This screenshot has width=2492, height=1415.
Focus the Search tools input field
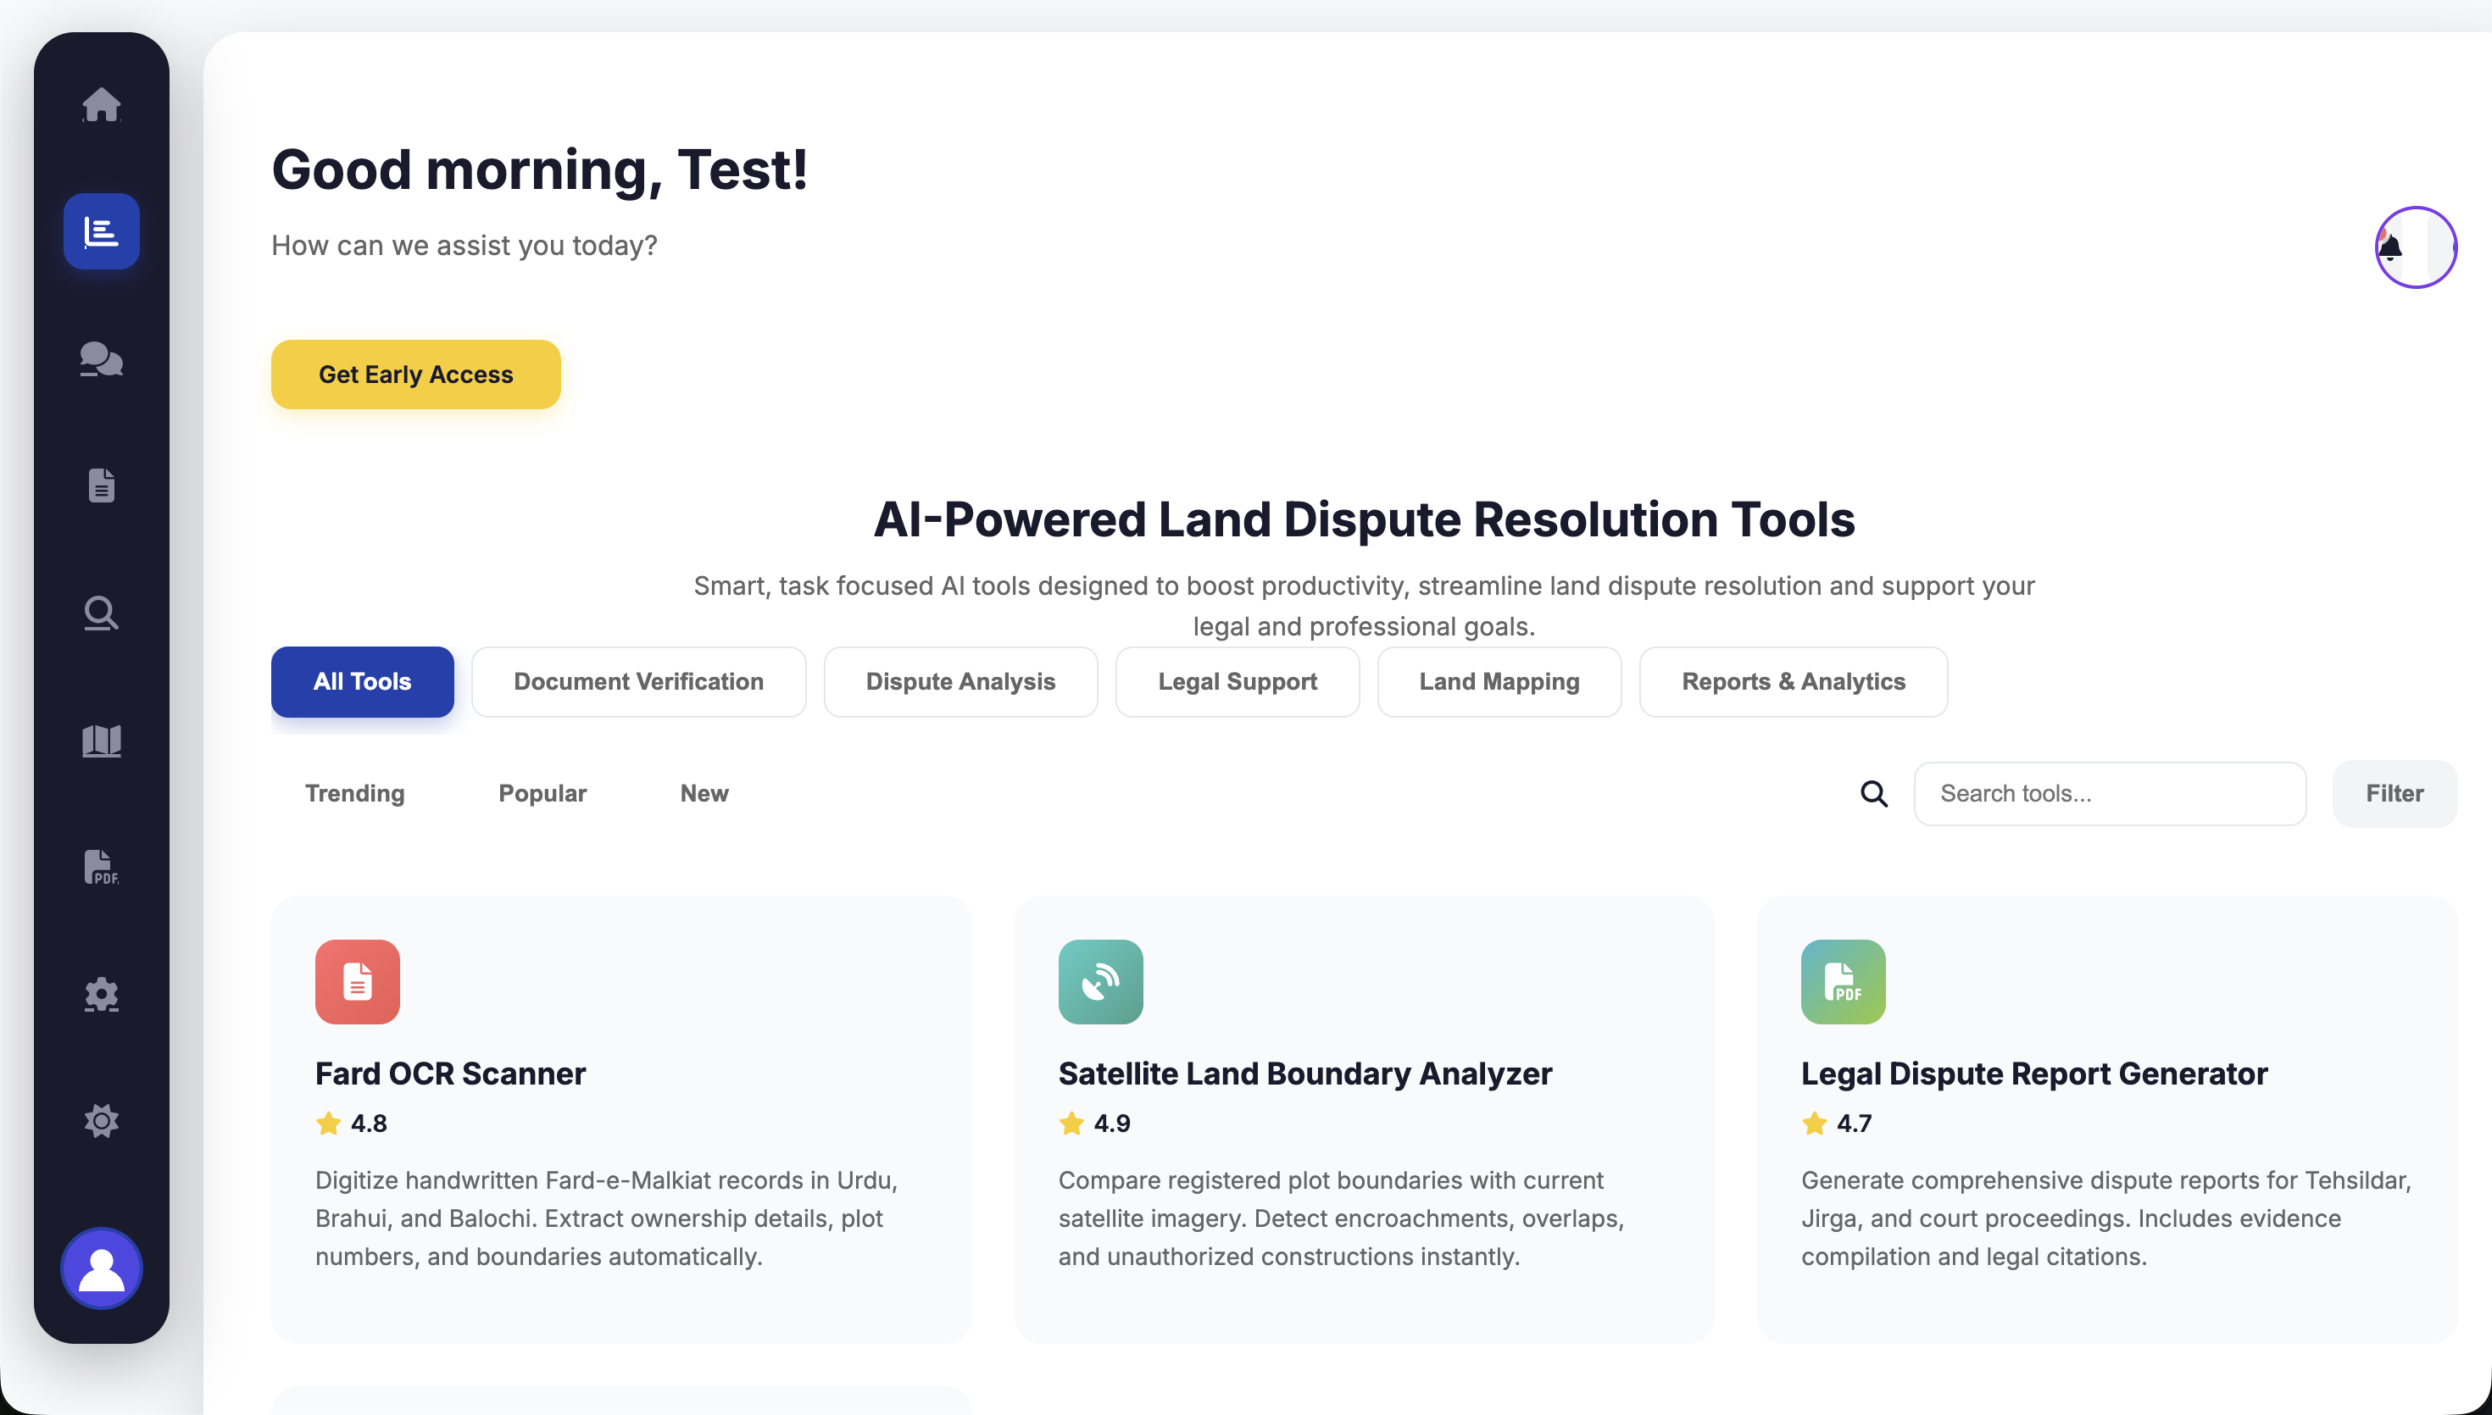[2110, 794]
